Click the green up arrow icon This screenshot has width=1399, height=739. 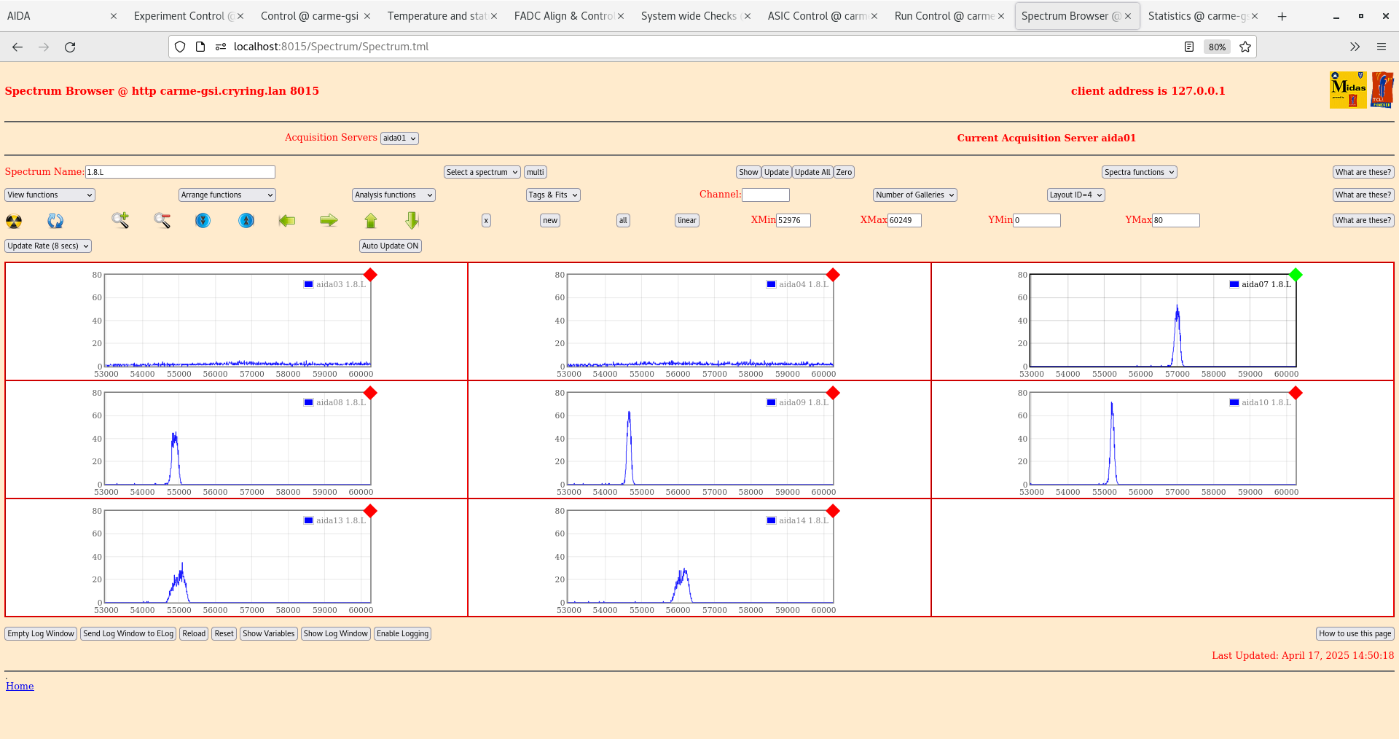click(x=371, y=220)
